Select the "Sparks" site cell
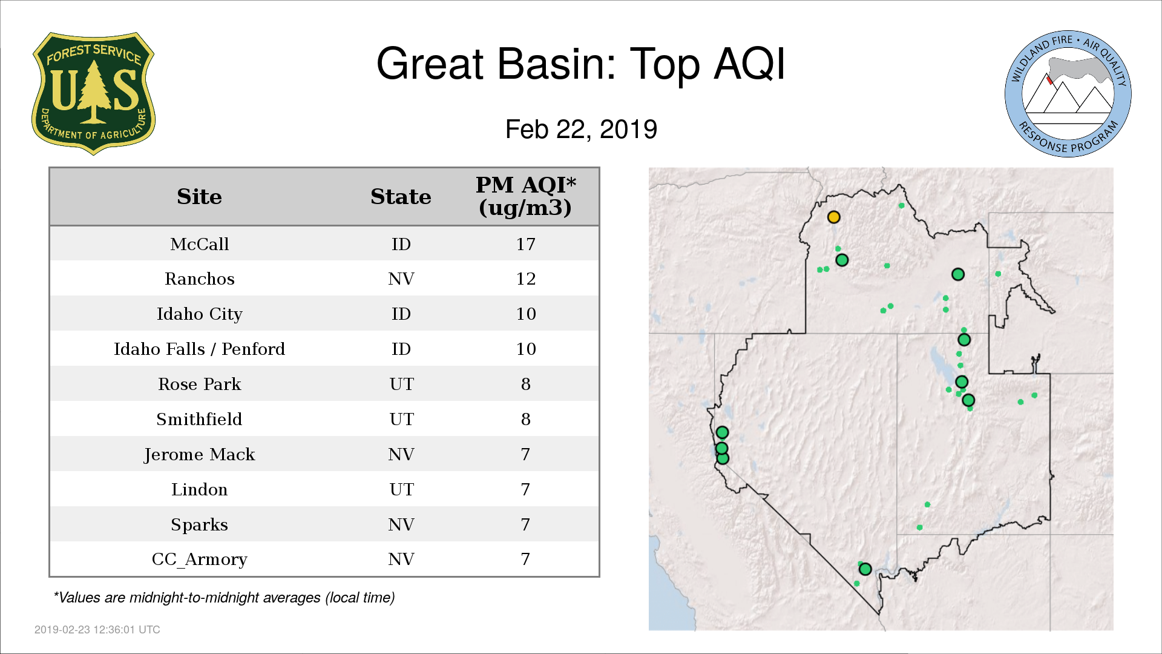Viewport: 1162px width, 654px height. (199, 524)
